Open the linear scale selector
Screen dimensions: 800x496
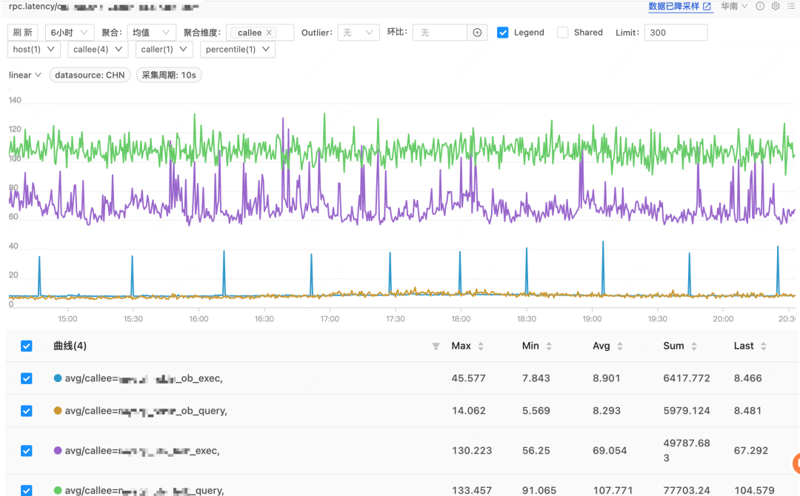tap(24, 75)
